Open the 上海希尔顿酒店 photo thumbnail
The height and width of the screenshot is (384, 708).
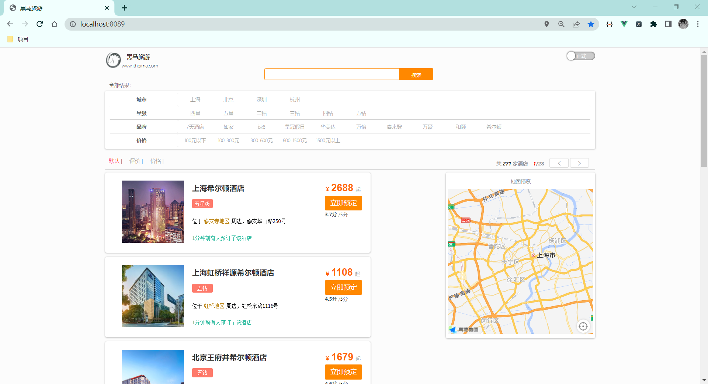[x=153, y=212]
